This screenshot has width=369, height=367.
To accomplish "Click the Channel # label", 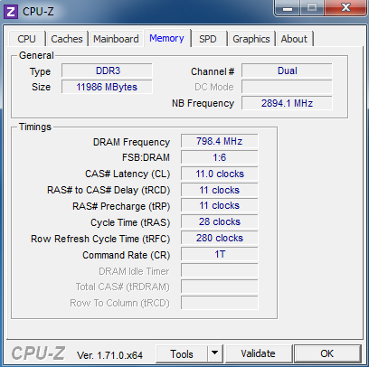I will pos(213,71).
